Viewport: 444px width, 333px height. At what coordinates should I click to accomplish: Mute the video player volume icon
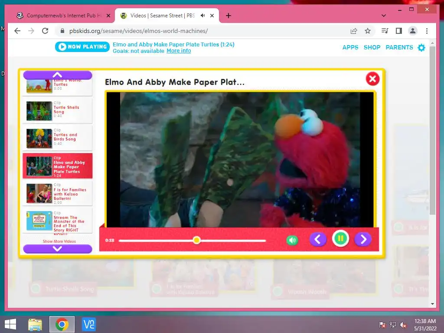tap(292, 240)
